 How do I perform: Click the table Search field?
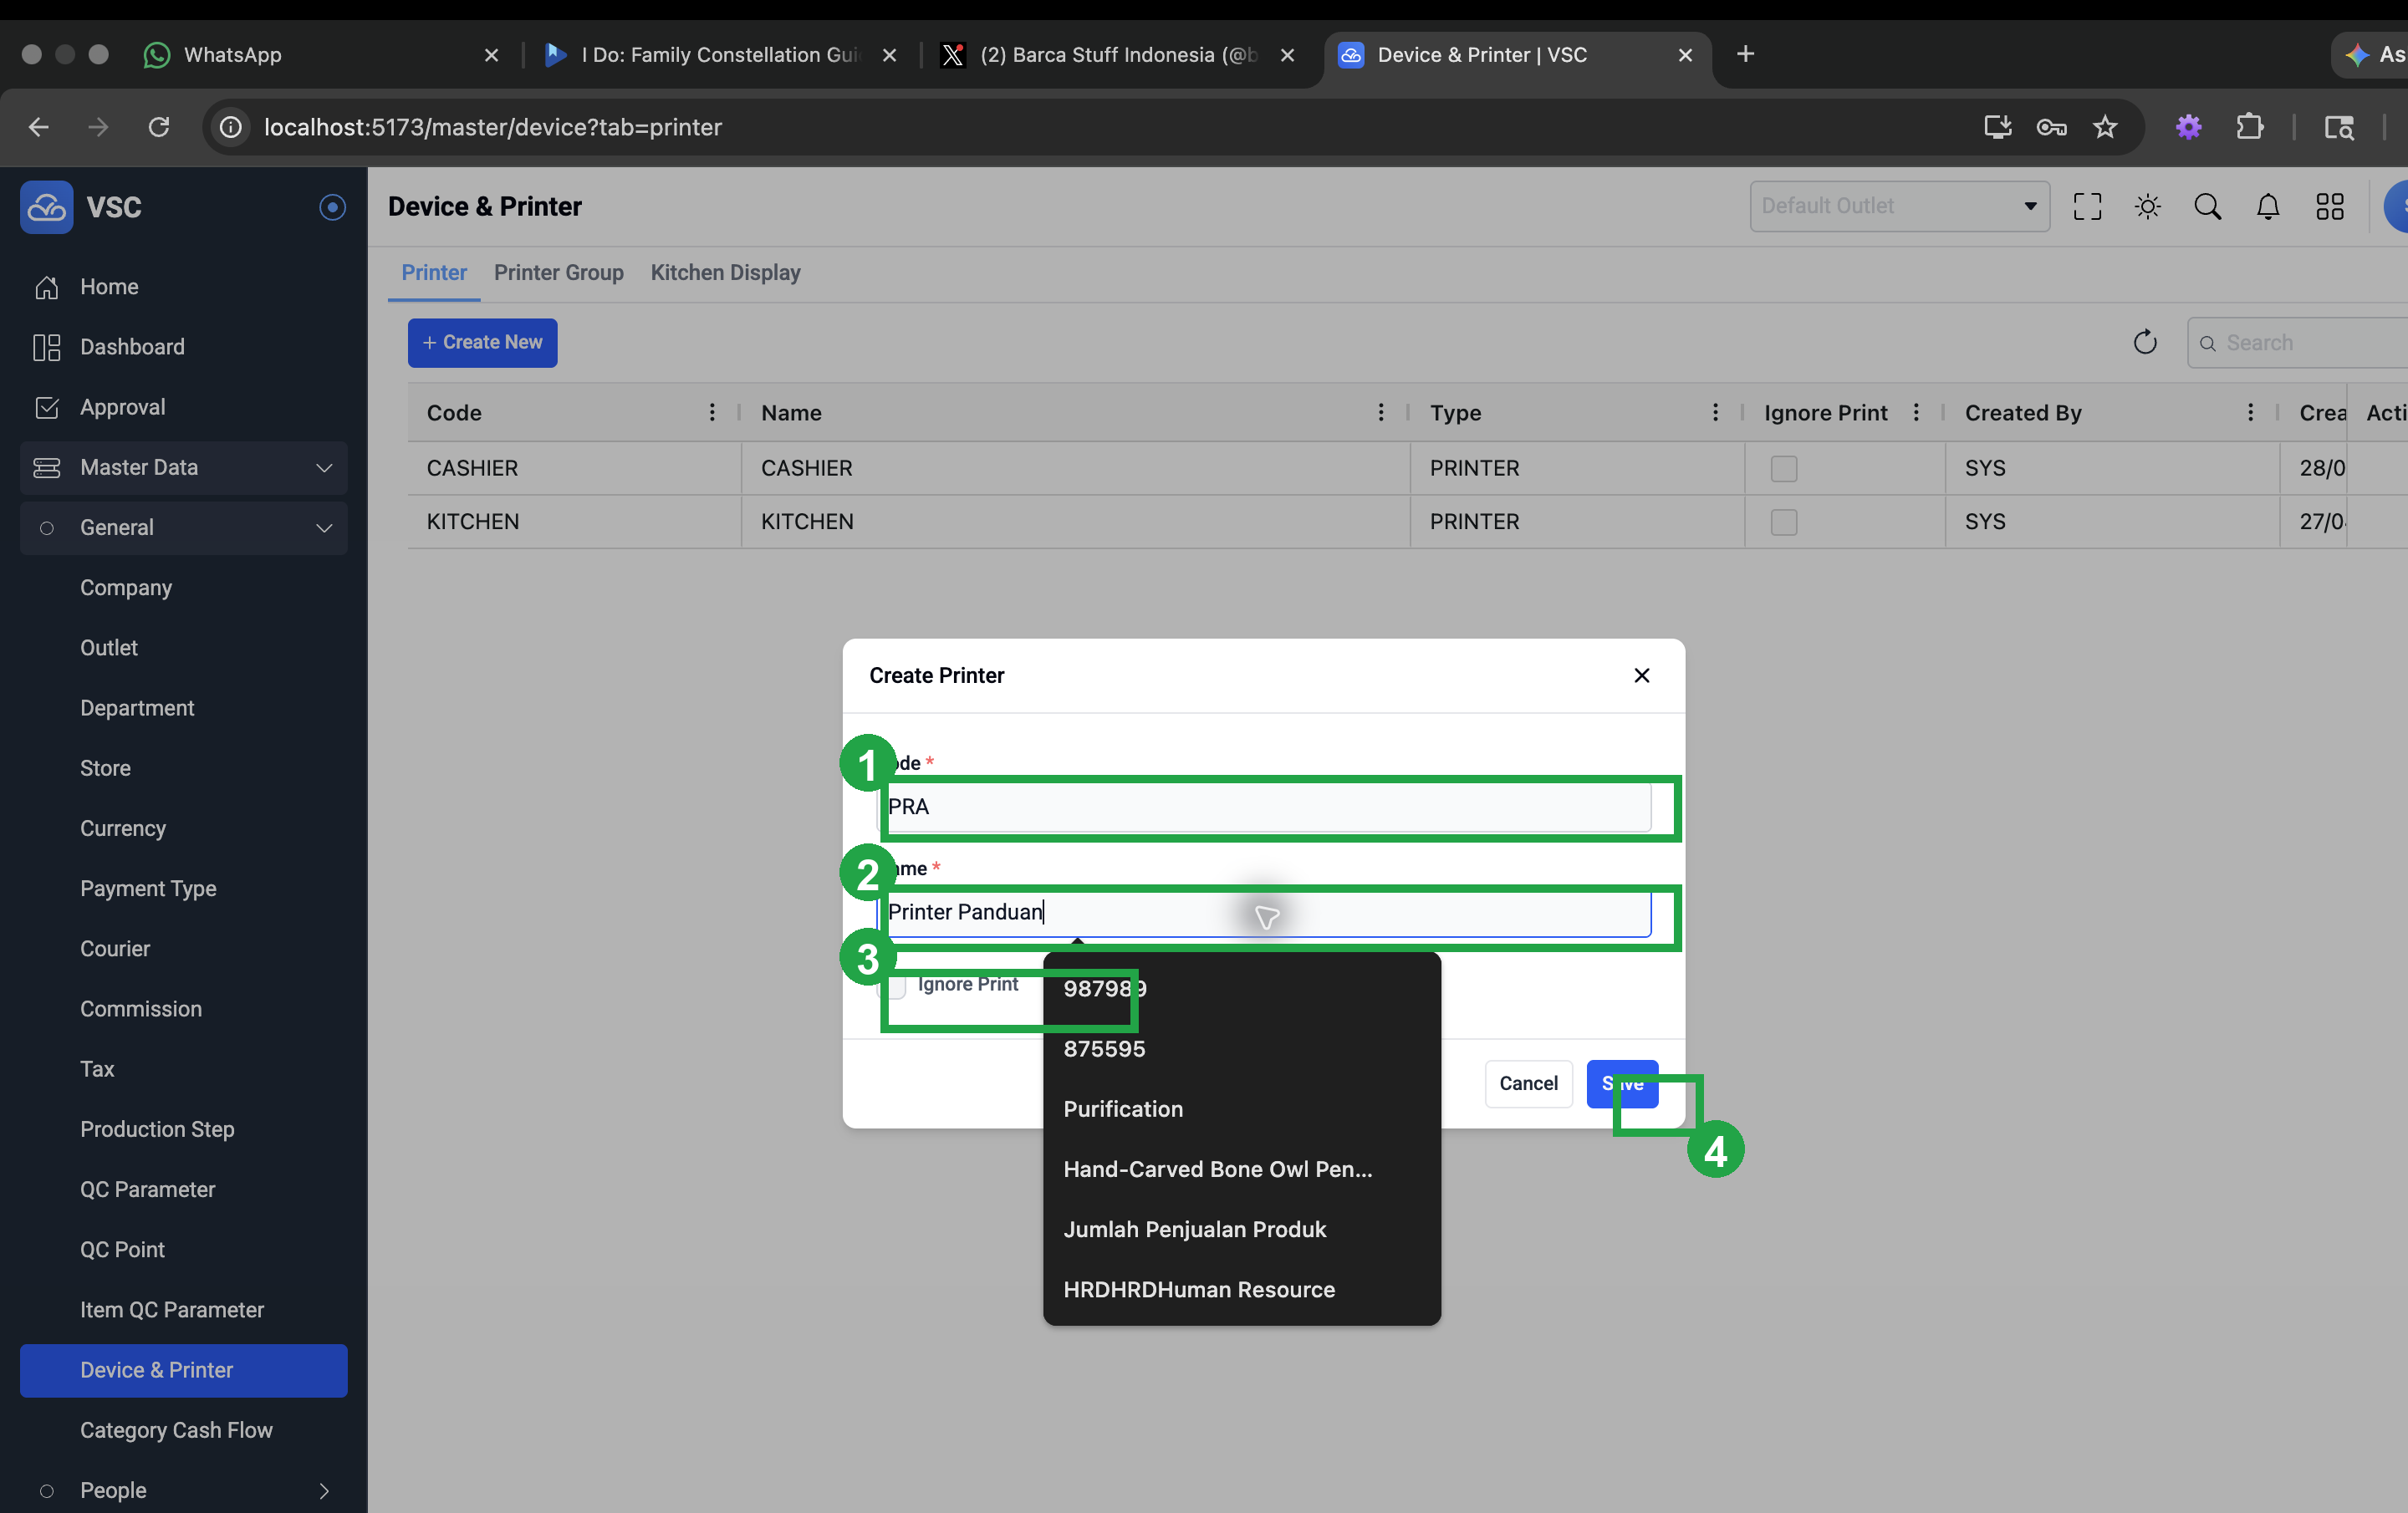click(x=2297, y=343)
